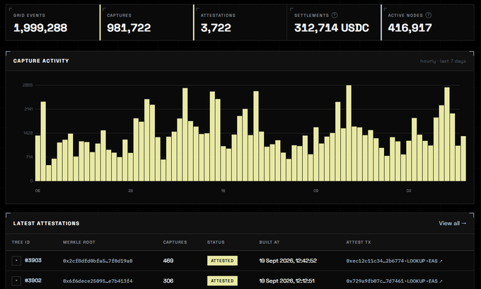Open the Active Nodes help icon
Screen dimensions: 481x289
pyautogui.click(x=429, y=15)
